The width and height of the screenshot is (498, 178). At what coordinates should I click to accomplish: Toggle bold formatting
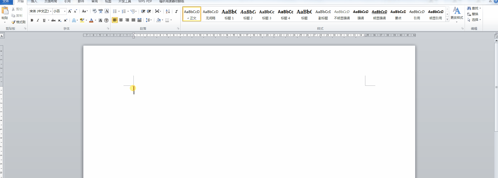pos(32,20)
